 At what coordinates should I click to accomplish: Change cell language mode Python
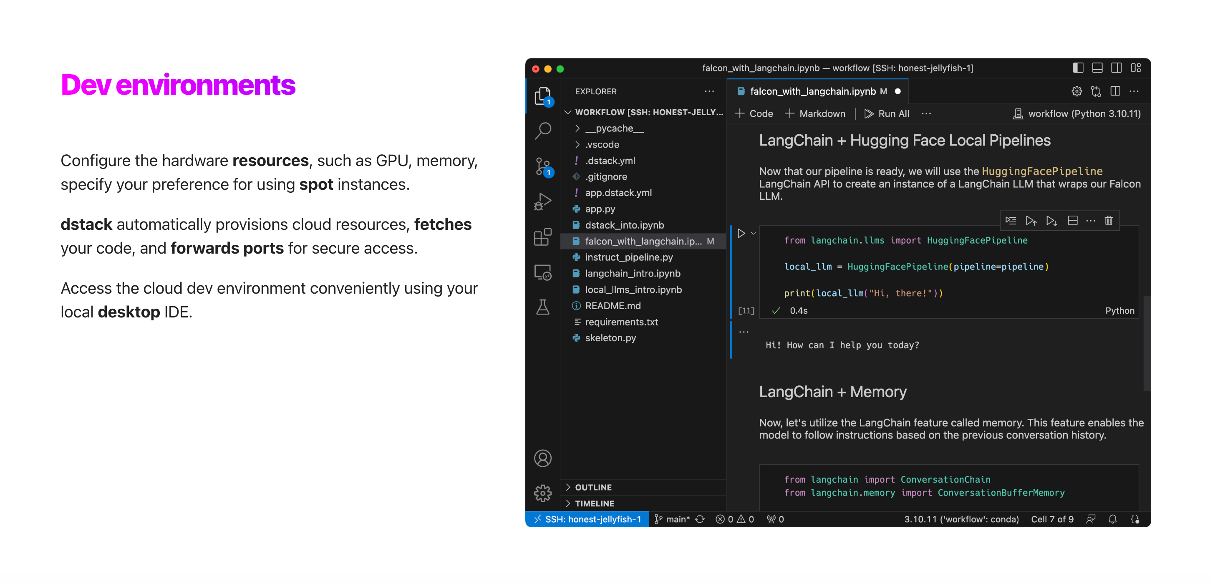click(1120, 311)
